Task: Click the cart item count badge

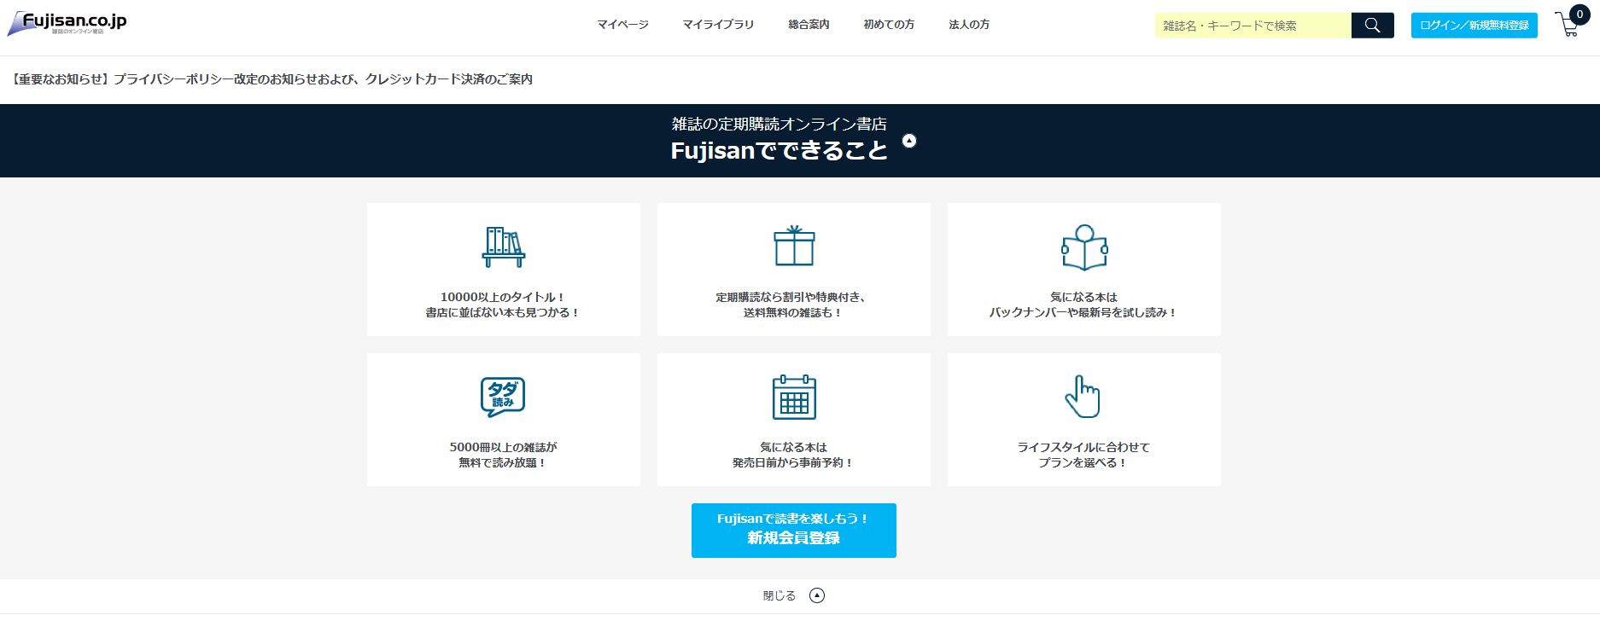Action: (x=1580, y=15)
